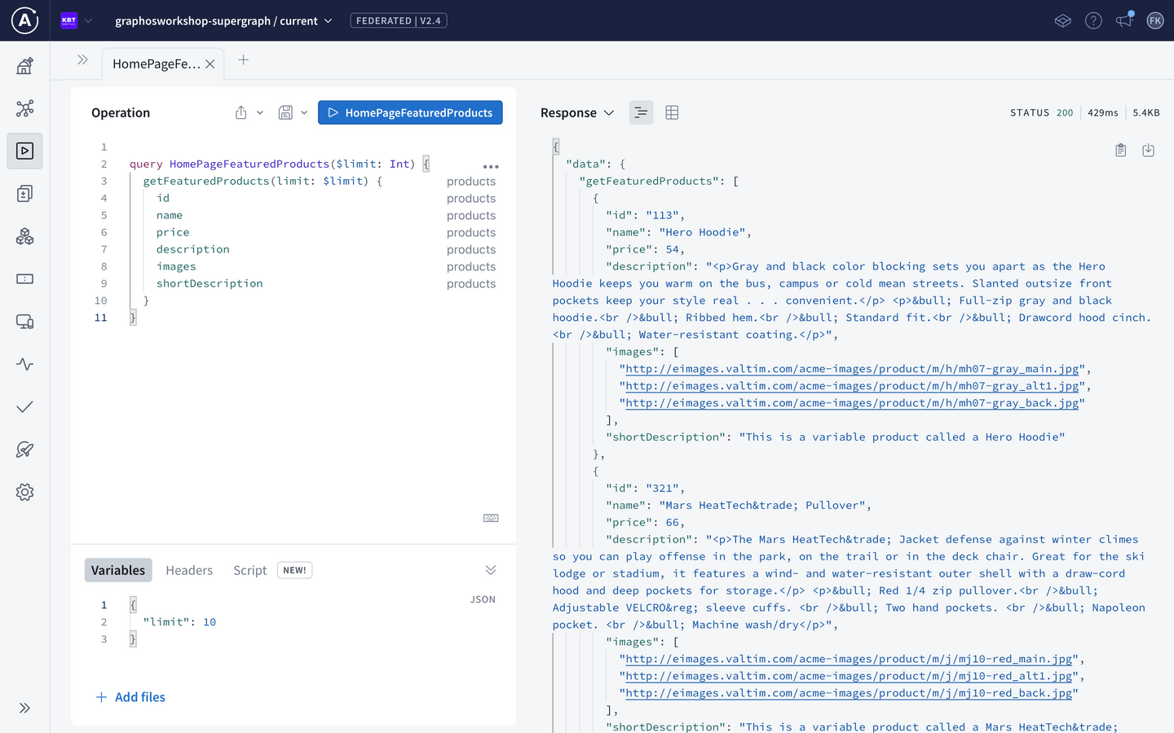
Task: Open the Checks page from the sidebar
Action: coord(24,406)
